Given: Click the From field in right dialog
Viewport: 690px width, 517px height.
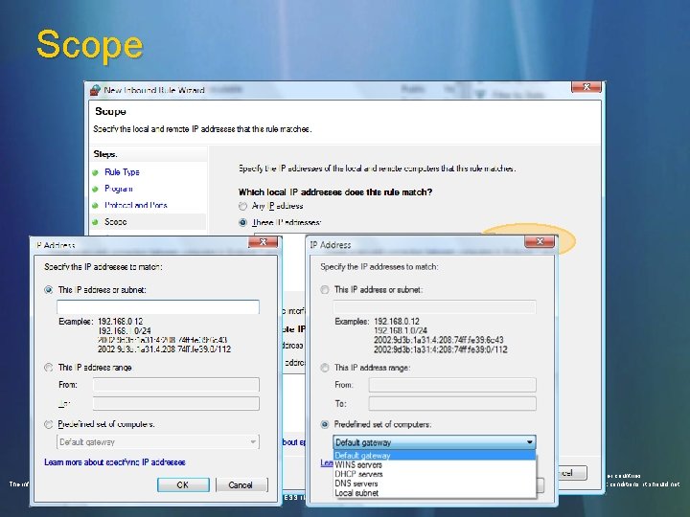Looking at the screenshot, I should [452, 385].
